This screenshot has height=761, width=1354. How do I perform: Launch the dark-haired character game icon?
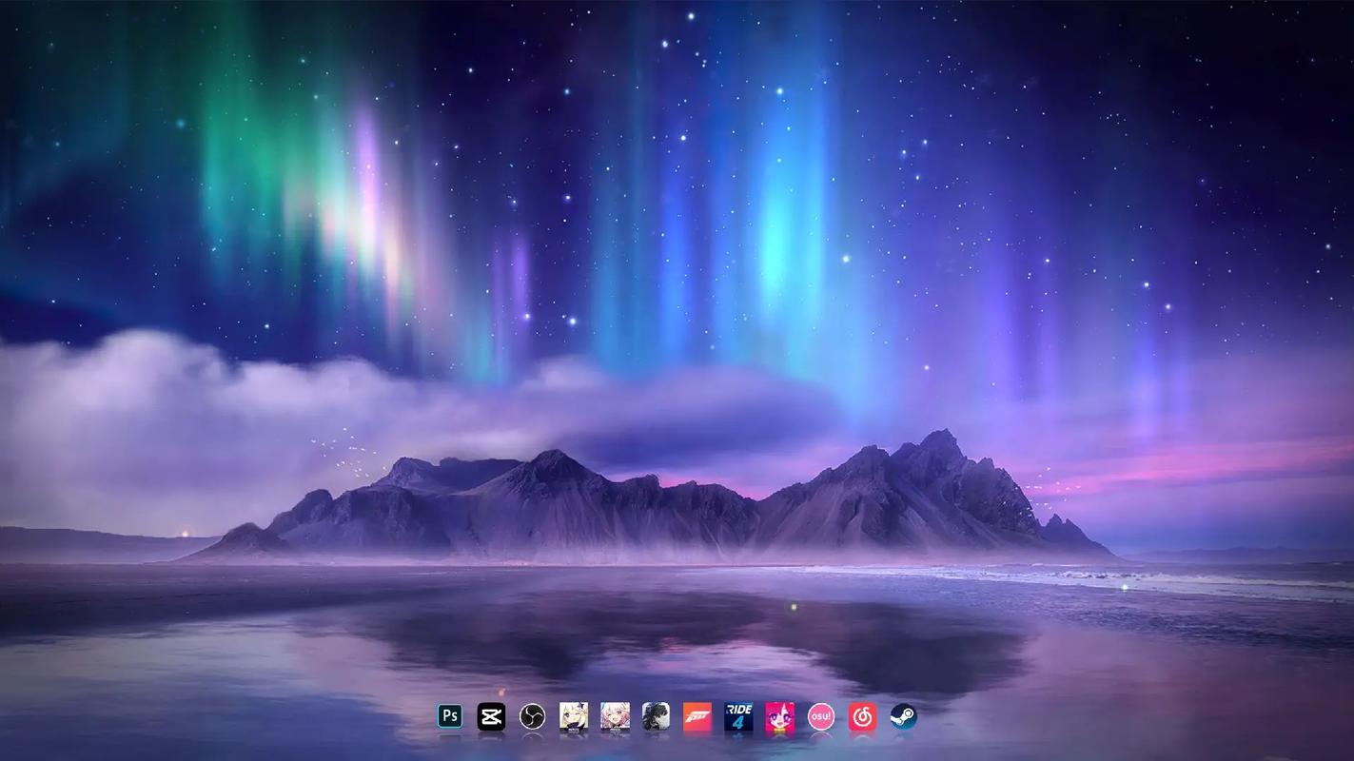pyautogui.click(x=656, y=716)
